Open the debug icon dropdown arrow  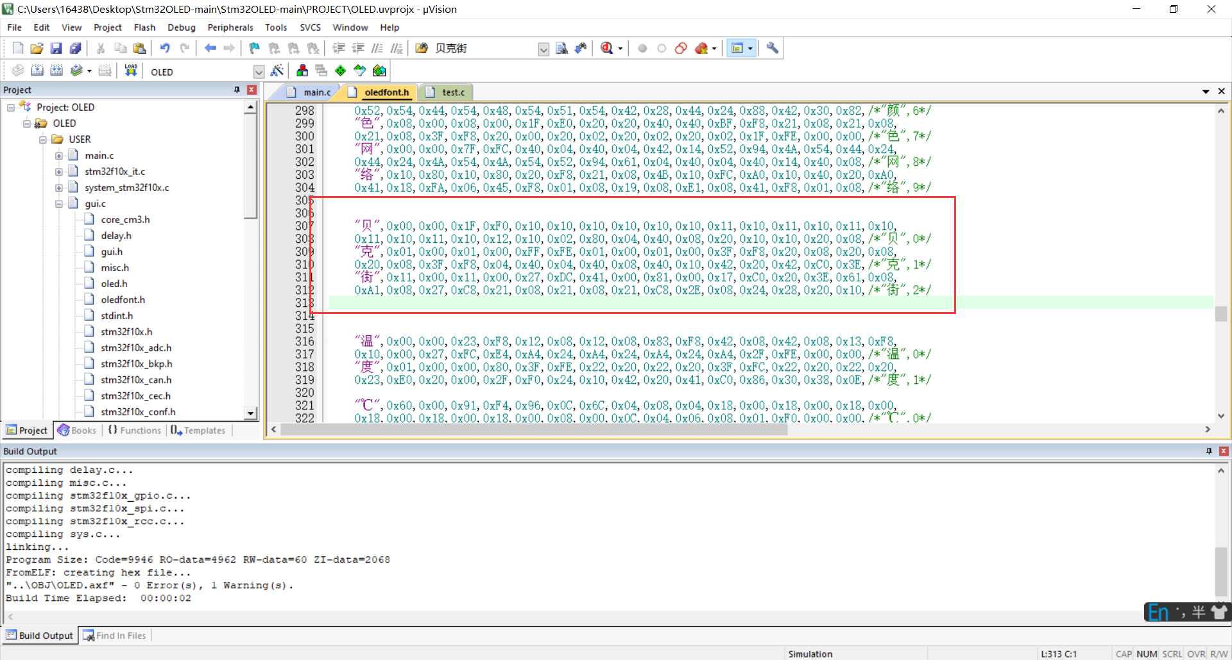[620, 49]
